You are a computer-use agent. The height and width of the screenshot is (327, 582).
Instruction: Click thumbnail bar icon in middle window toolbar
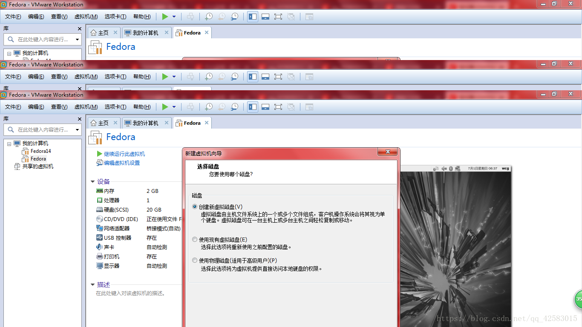[265, 77]
